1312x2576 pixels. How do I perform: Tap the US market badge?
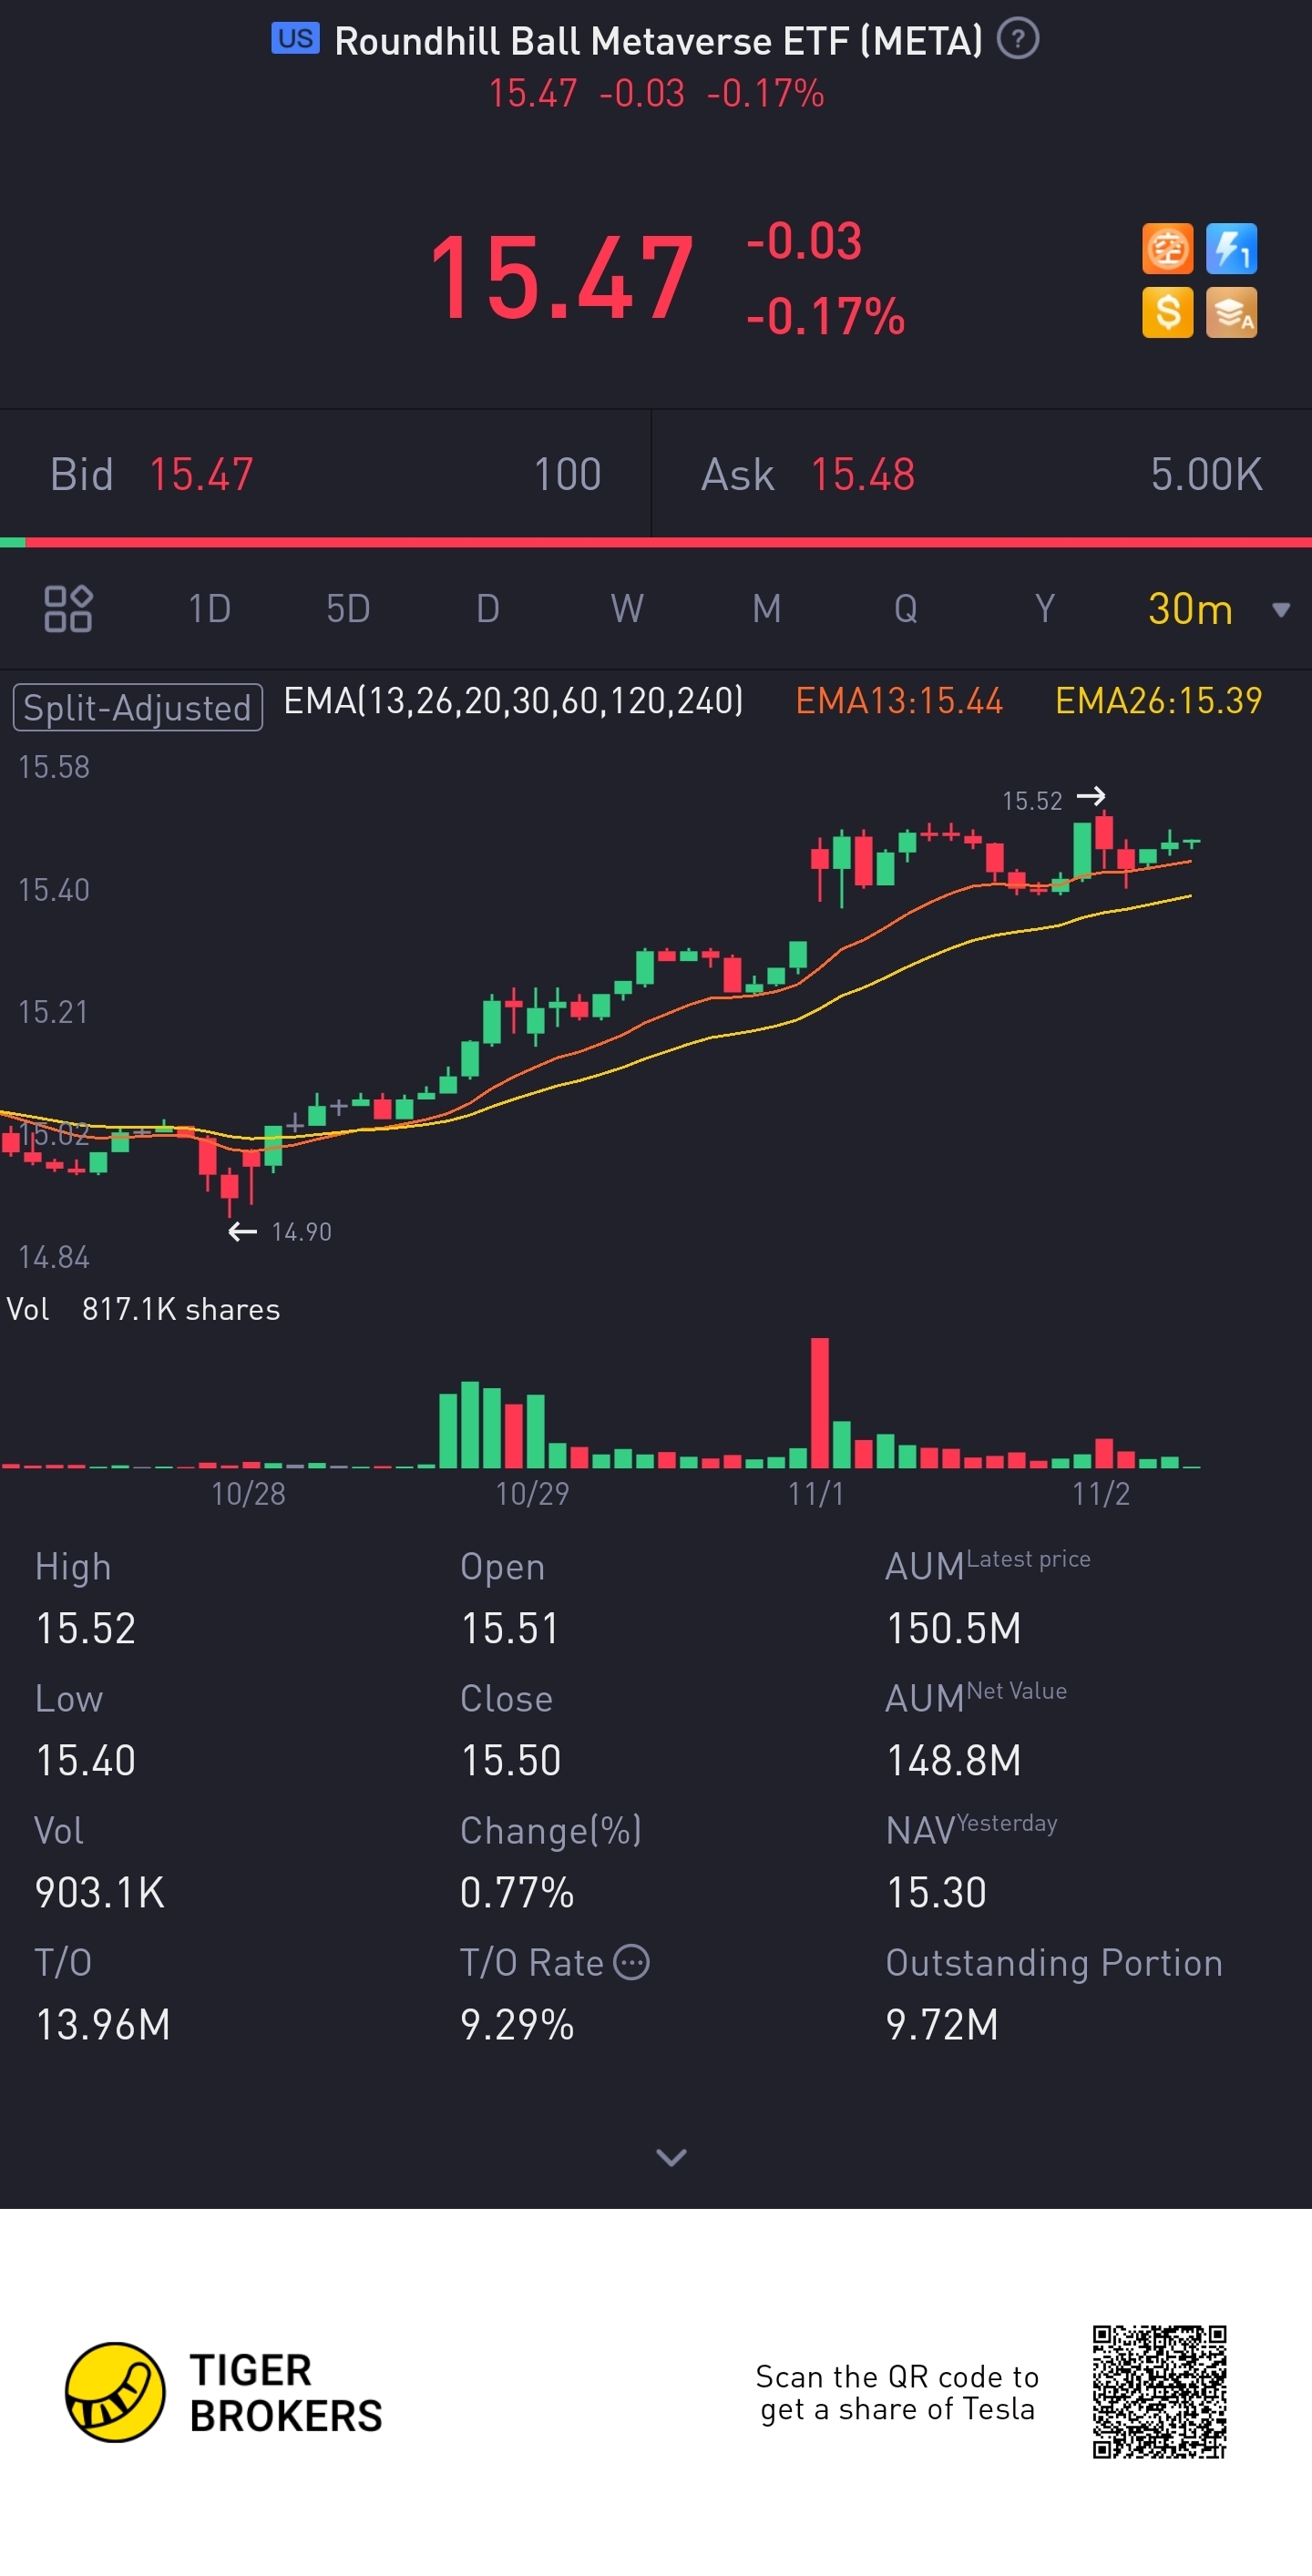[x=295, y=39]
